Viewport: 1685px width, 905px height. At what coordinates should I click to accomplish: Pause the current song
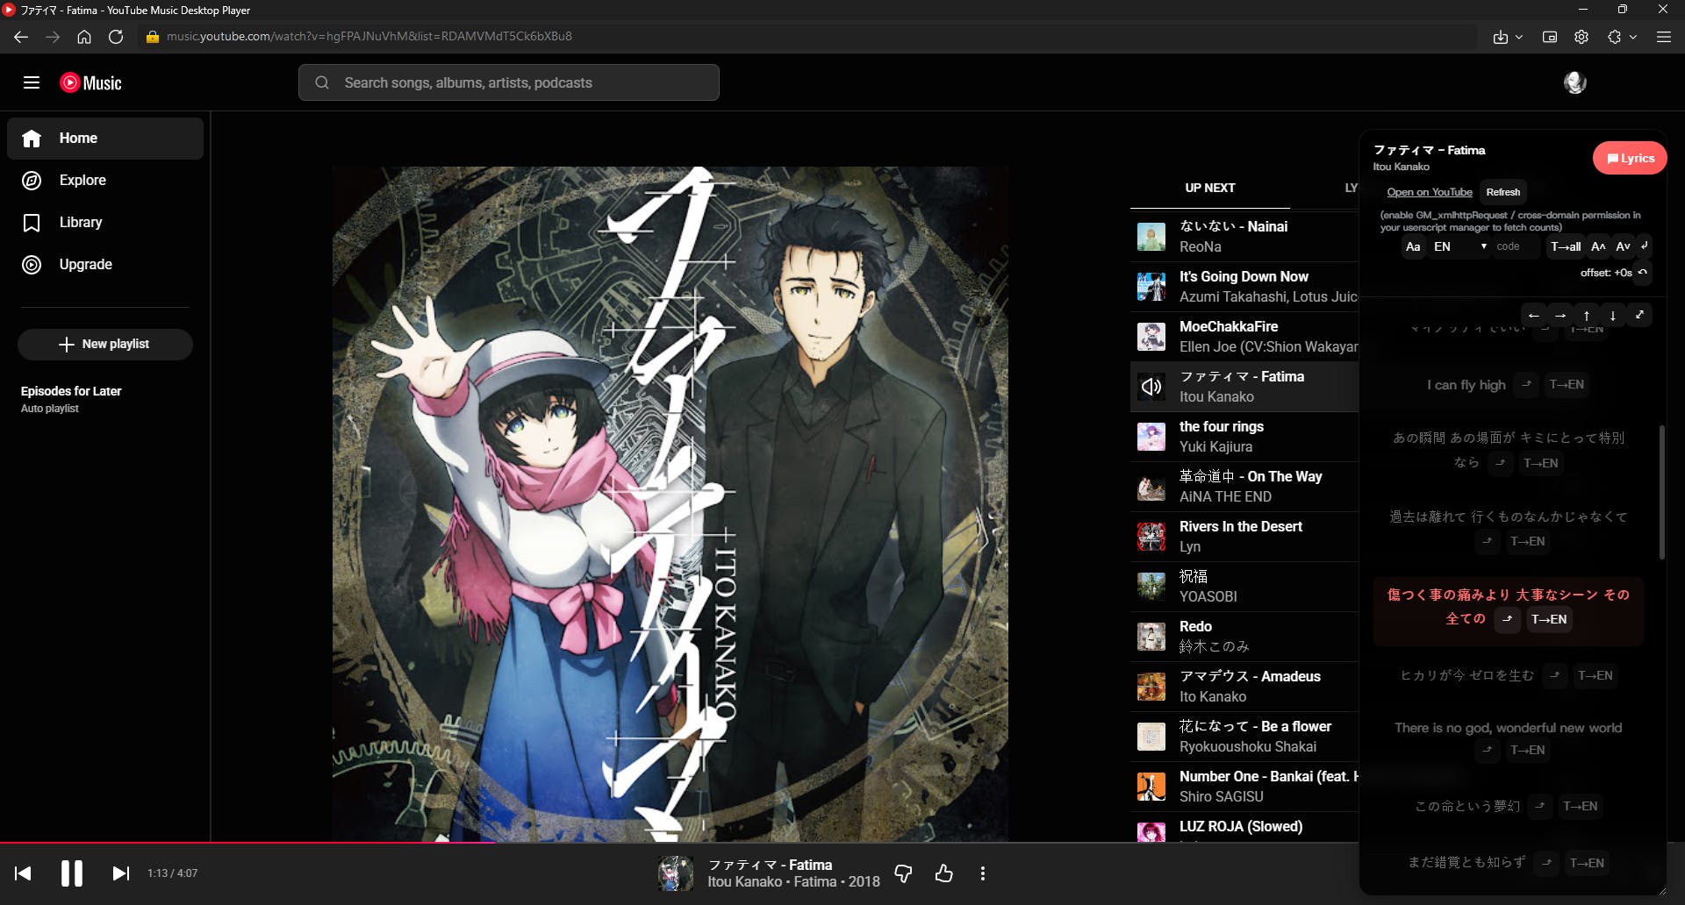point(72,873)
